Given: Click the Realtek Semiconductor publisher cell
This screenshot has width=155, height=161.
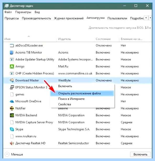Looking at the screenshot, I should (73, 143).
